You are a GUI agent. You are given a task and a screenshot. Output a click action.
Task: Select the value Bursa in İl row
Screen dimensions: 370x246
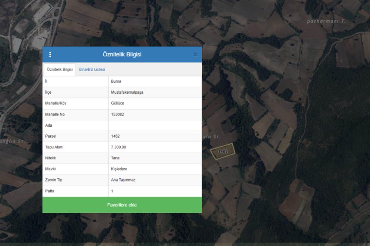pyautogui.click(x=116, y=81)
